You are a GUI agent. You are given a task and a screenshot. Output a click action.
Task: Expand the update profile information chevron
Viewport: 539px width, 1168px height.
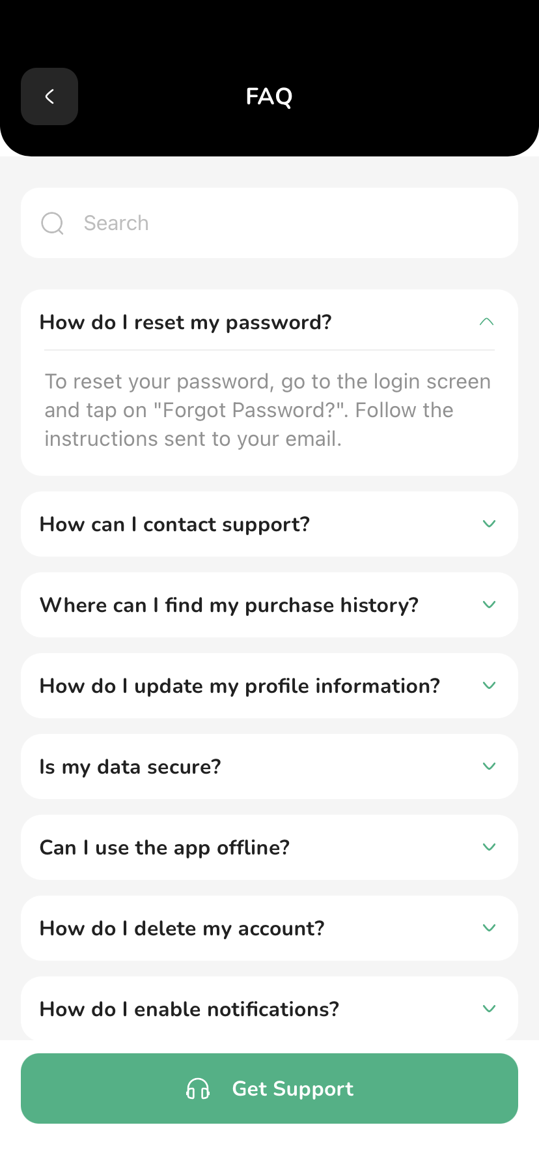[x=490, y=686]
